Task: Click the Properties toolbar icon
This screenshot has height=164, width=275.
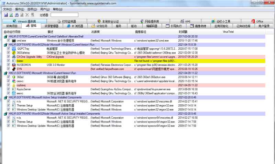Action: [x=22, y=15]
